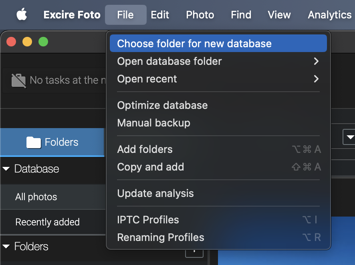Open the 'Open database folder' submenu

click(218, 61)
